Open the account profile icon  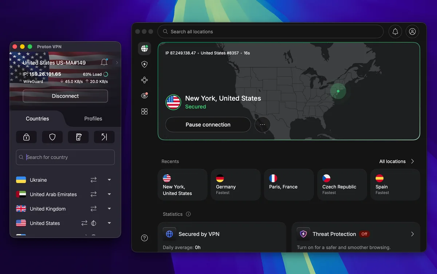(412, 32)
